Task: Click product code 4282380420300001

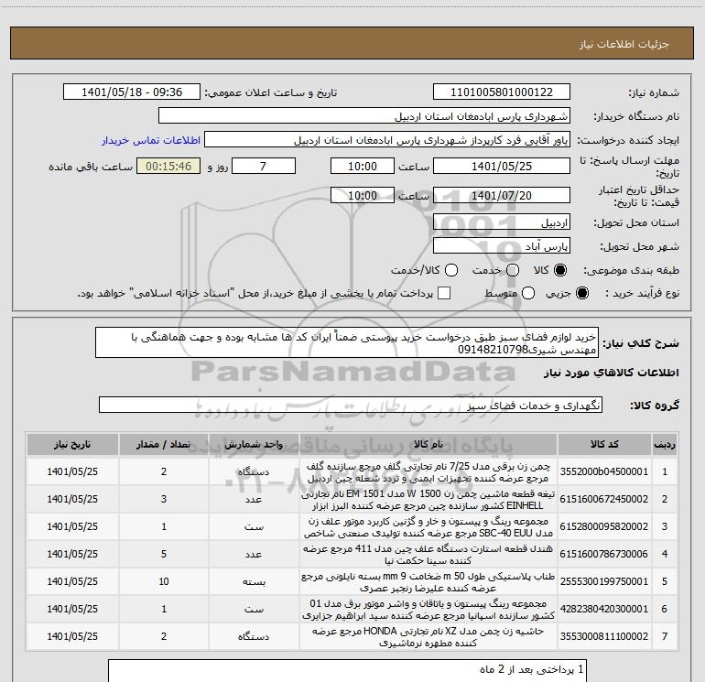Action: click(x=604, y=609)
